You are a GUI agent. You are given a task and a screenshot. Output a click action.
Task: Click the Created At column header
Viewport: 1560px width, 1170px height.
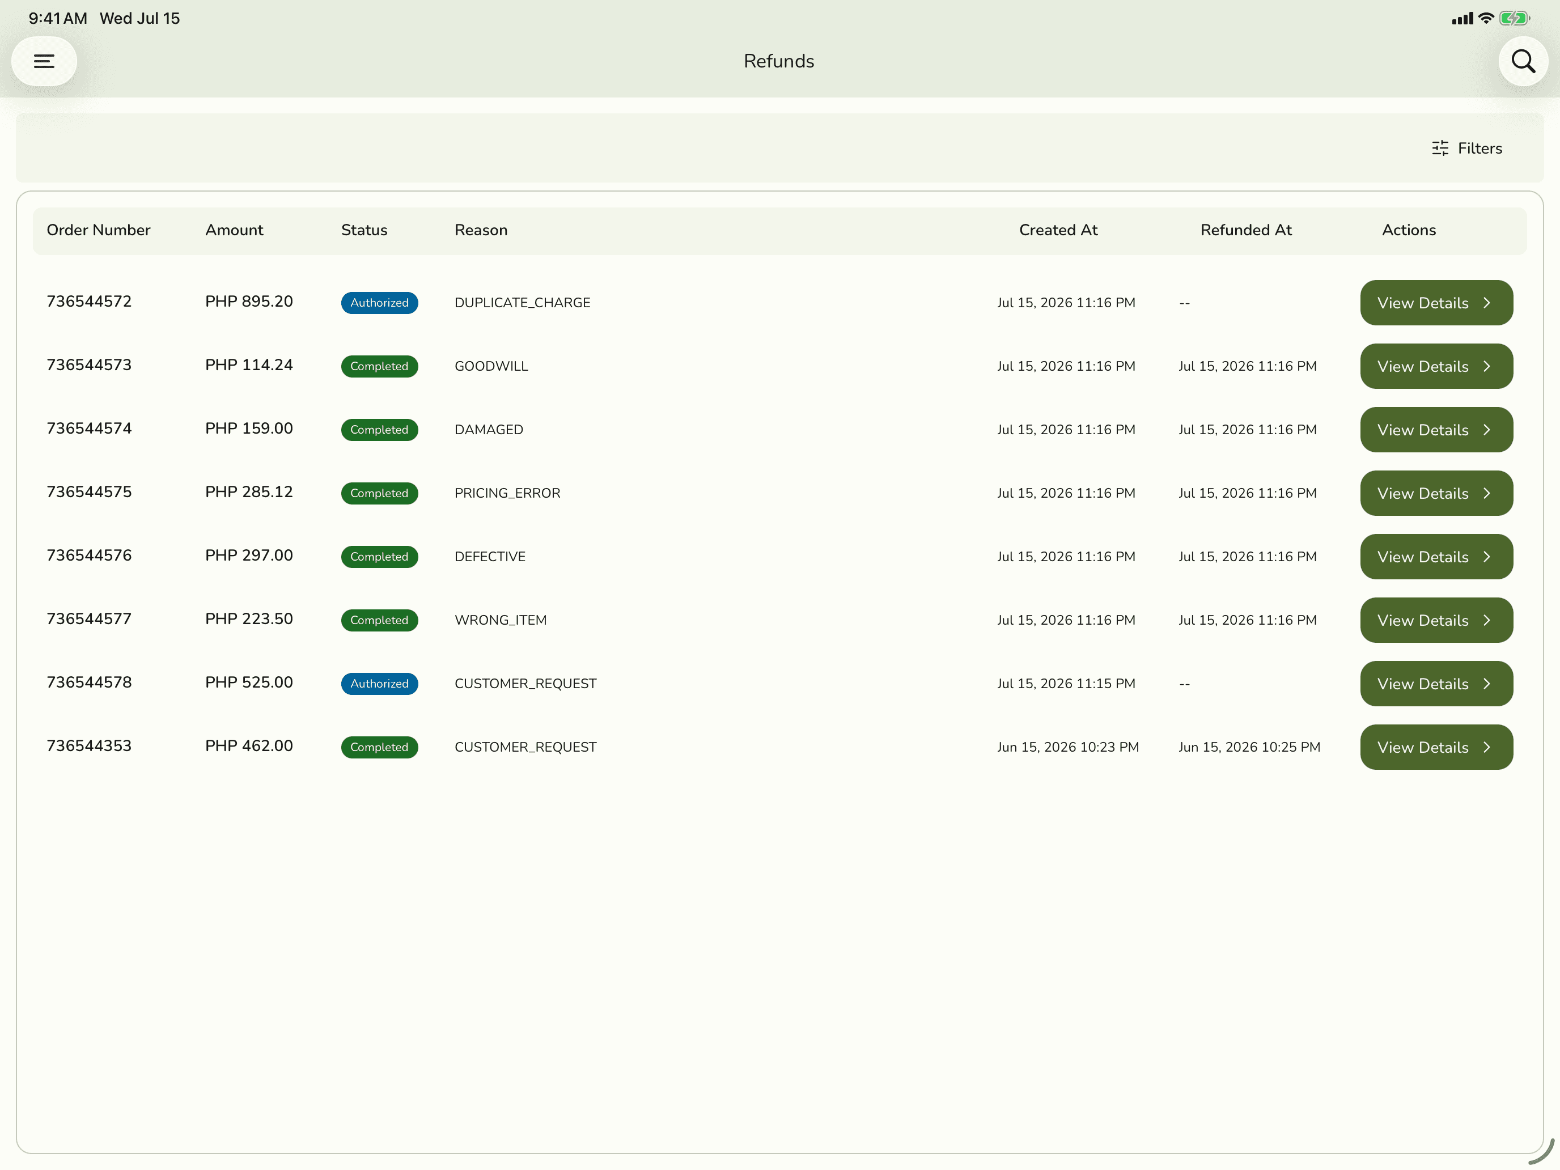(1058, 230)
